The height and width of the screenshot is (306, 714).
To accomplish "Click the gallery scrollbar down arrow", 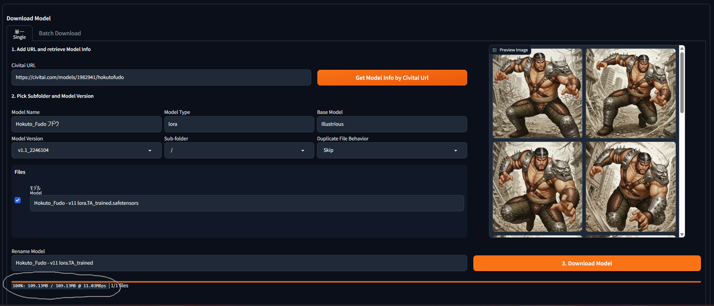I will coord(682,234).
